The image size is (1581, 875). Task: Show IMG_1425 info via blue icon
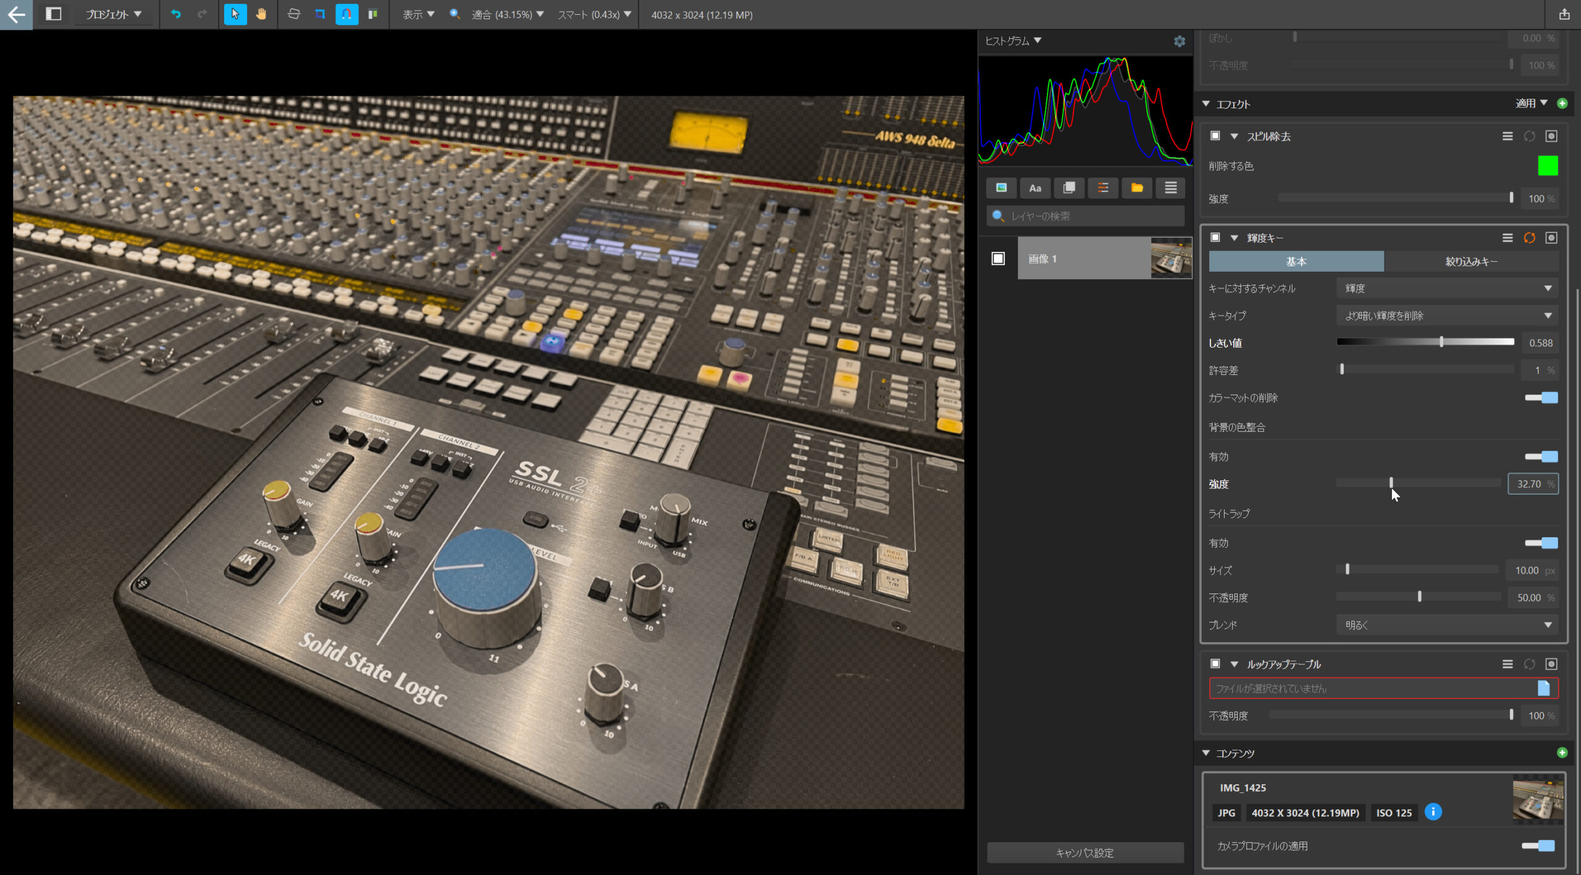1433,812
